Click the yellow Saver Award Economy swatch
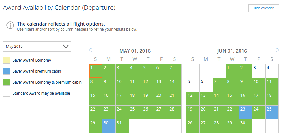284x139 pixels. pyautogui.click(x=6, y=60)
